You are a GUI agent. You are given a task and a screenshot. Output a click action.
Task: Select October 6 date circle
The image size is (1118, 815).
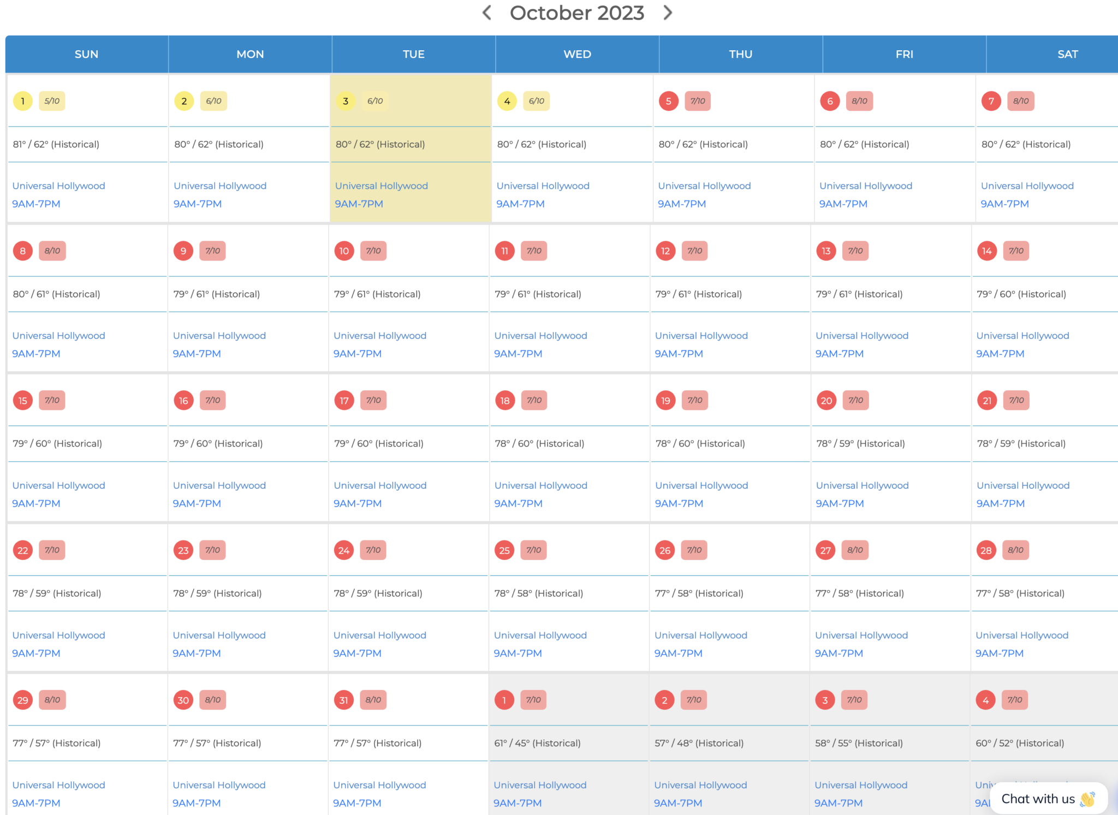pyautogui.click(x=830, y=101)
